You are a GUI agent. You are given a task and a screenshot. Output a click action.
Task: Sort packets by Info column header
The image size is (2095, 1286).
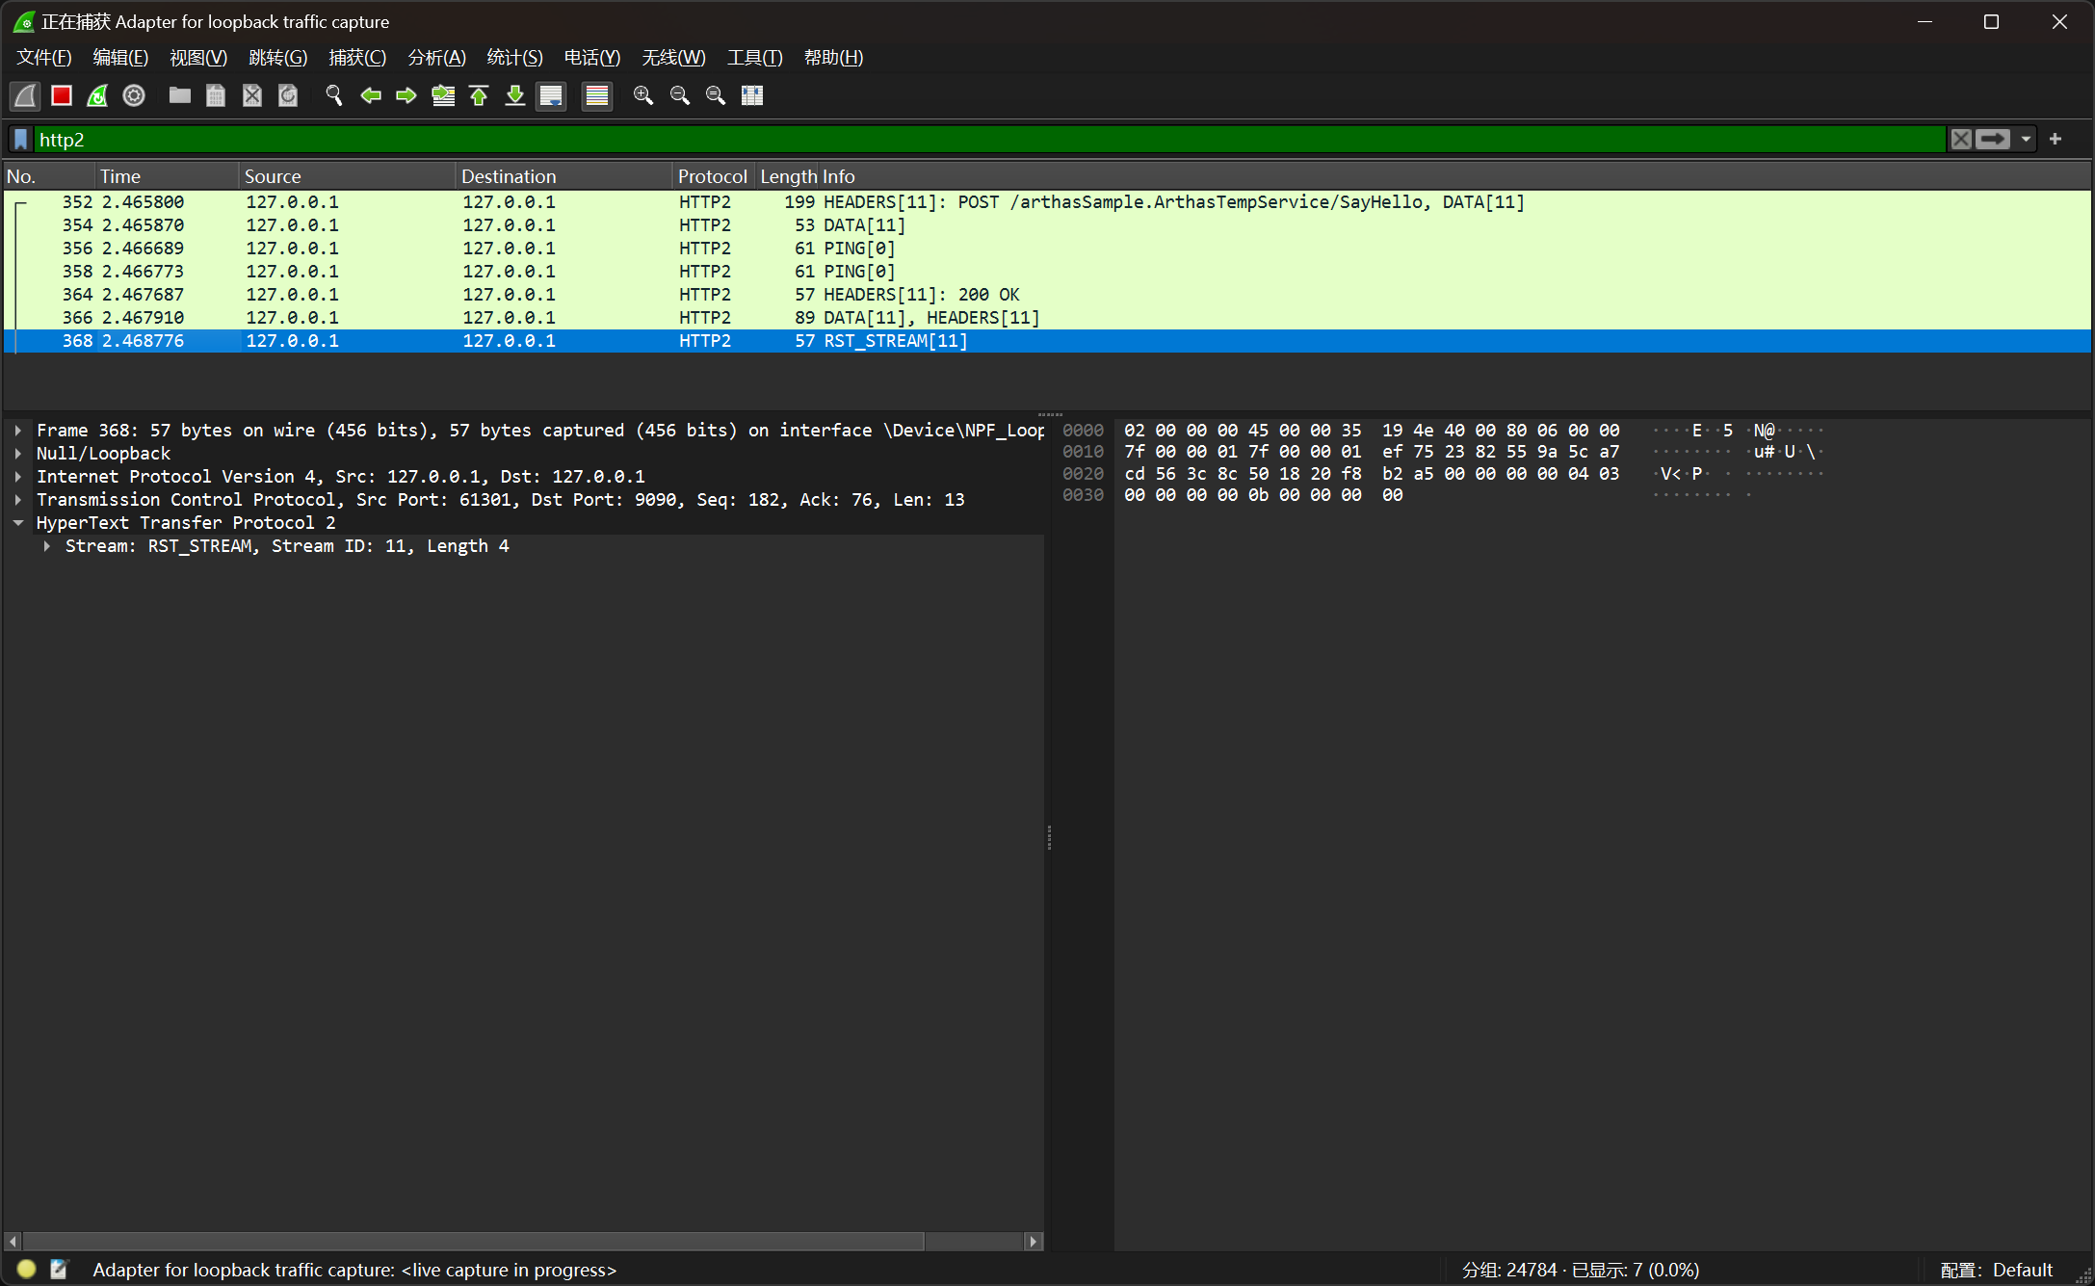[x=1454, y=176]
